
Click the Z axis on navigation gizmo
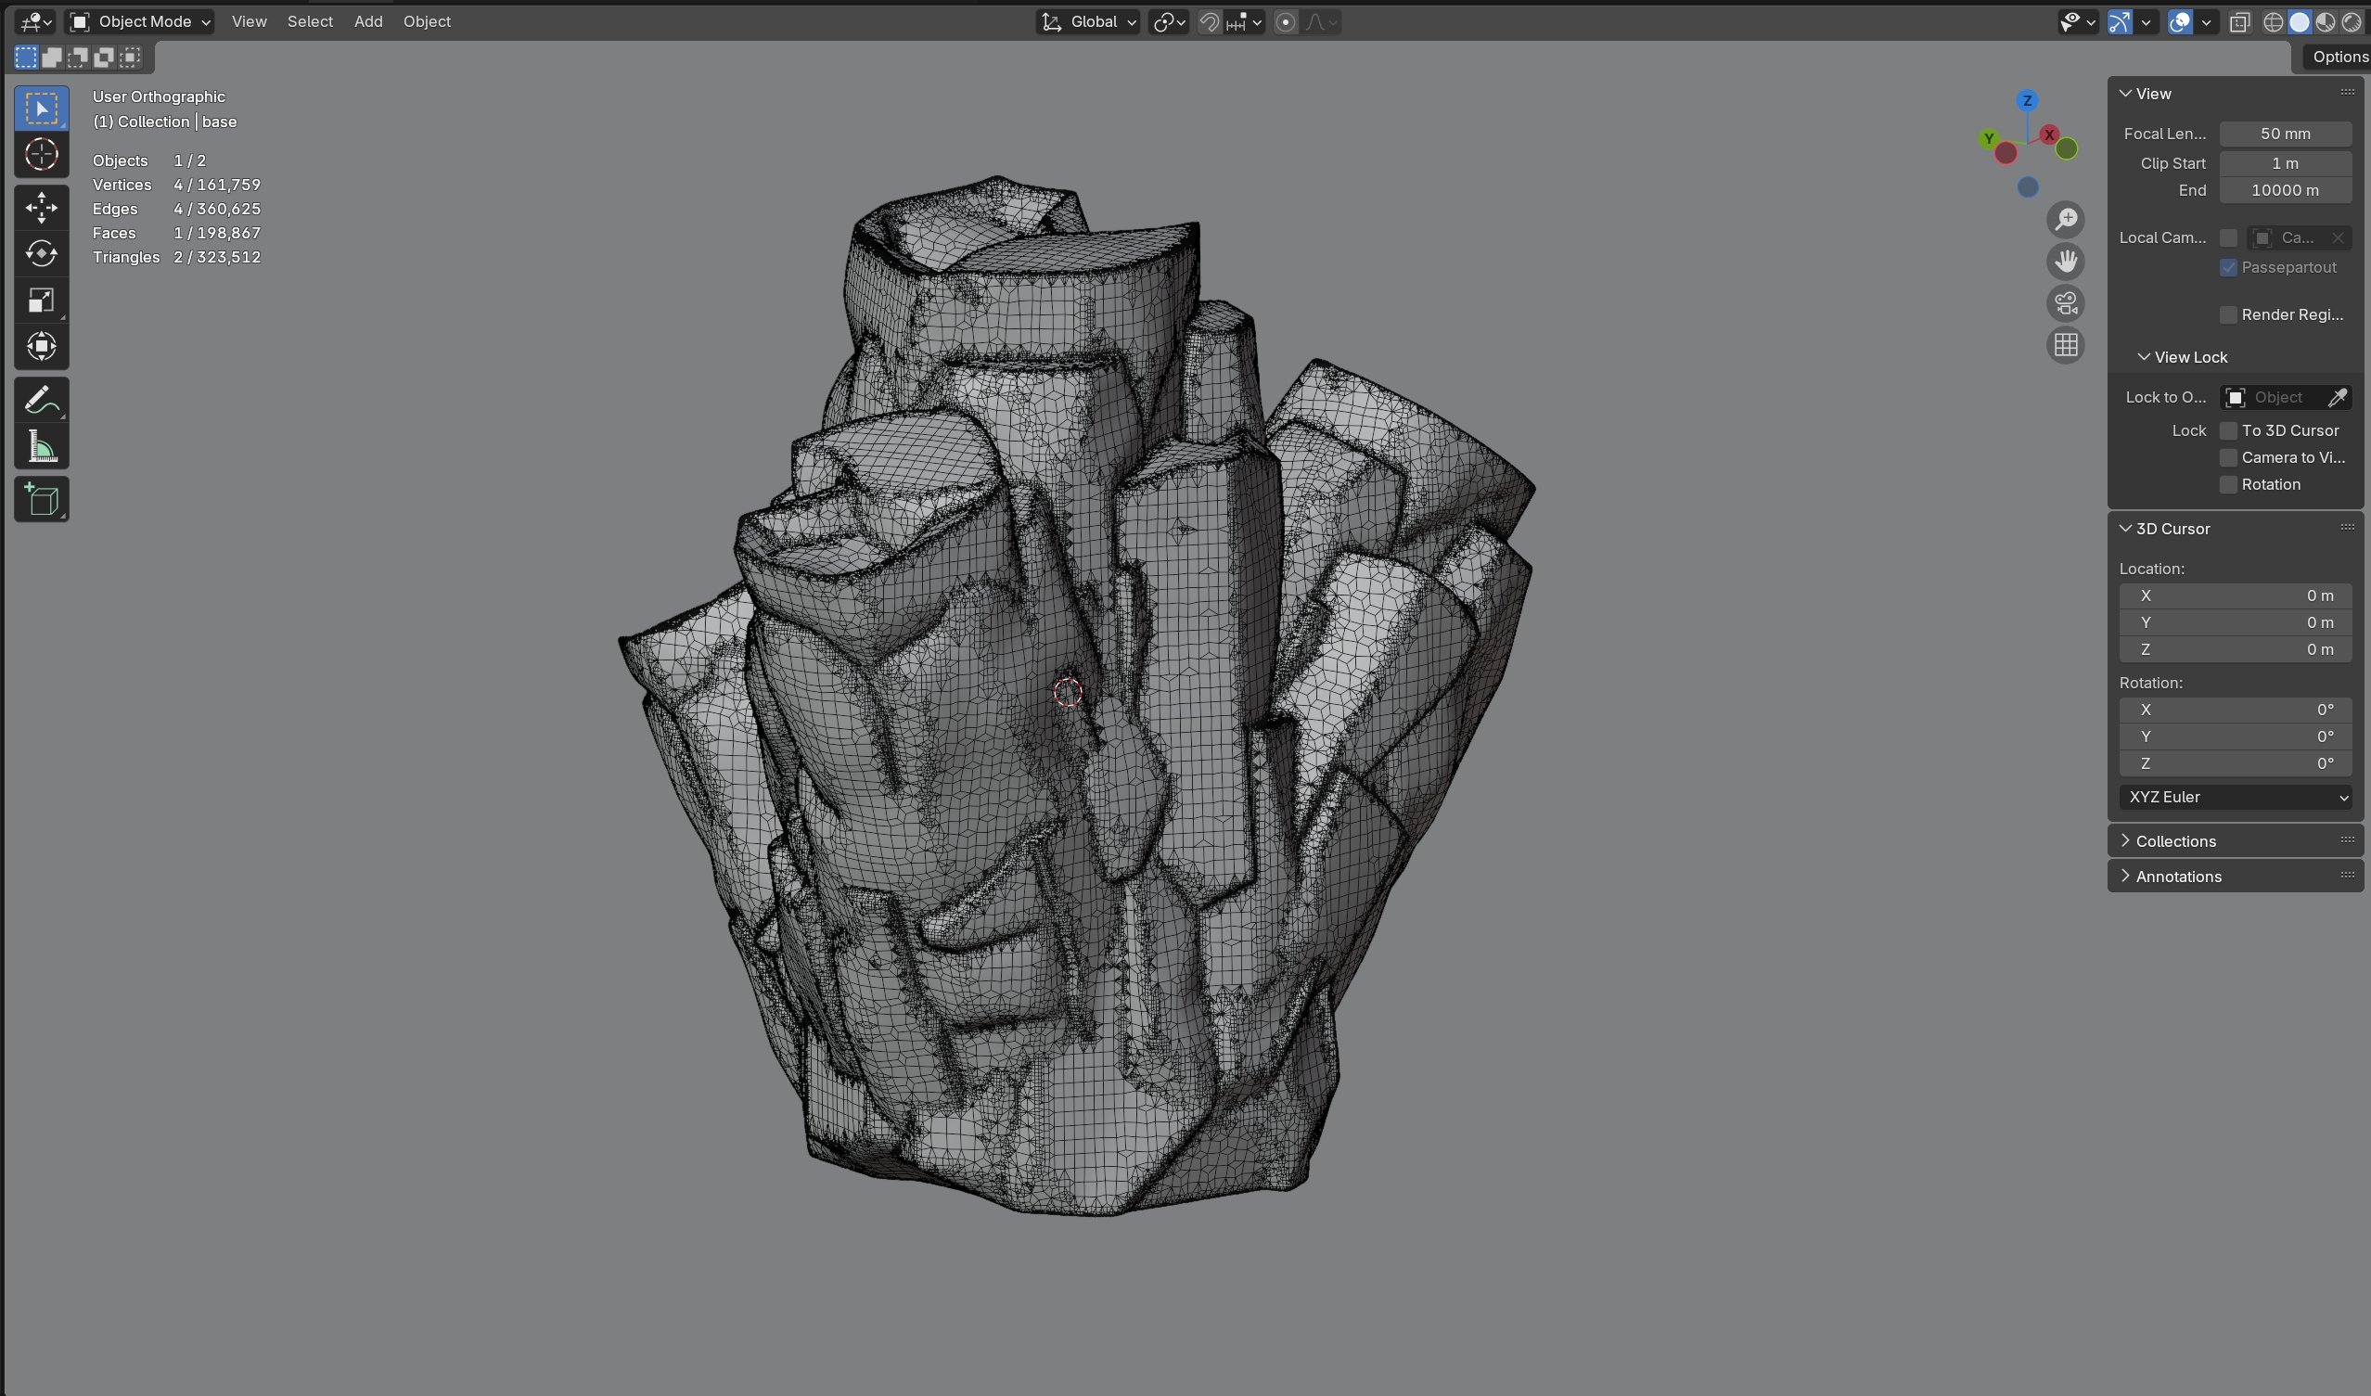coord(2027,101)
